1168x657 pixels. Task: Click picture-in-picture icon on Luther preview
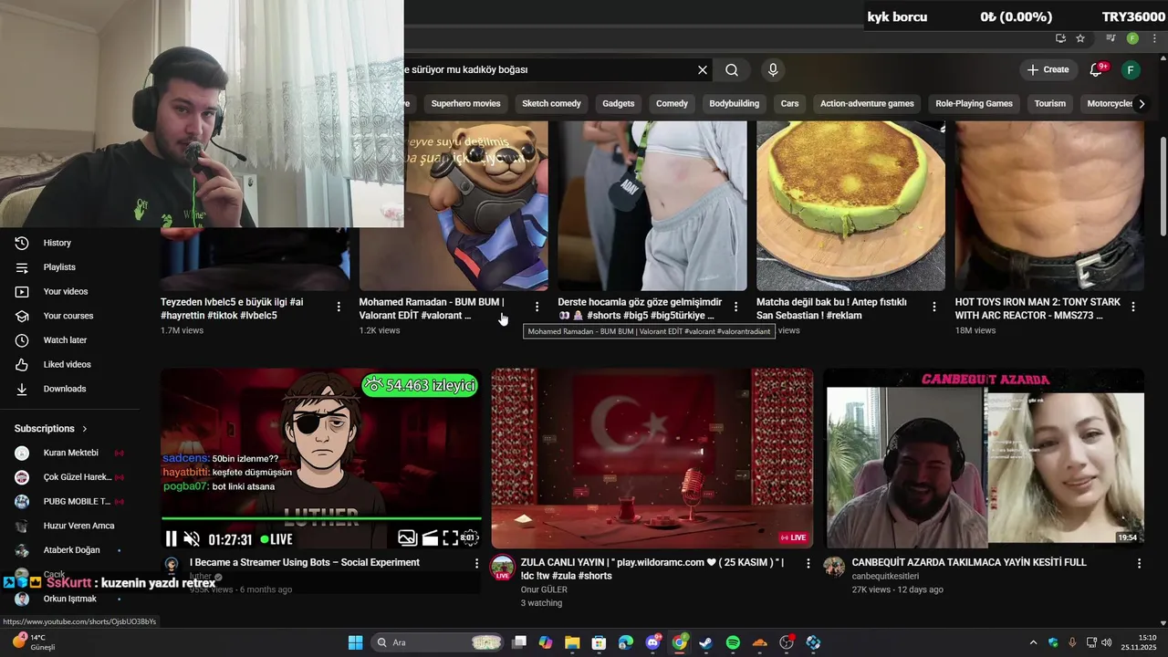tap(407, 538)
